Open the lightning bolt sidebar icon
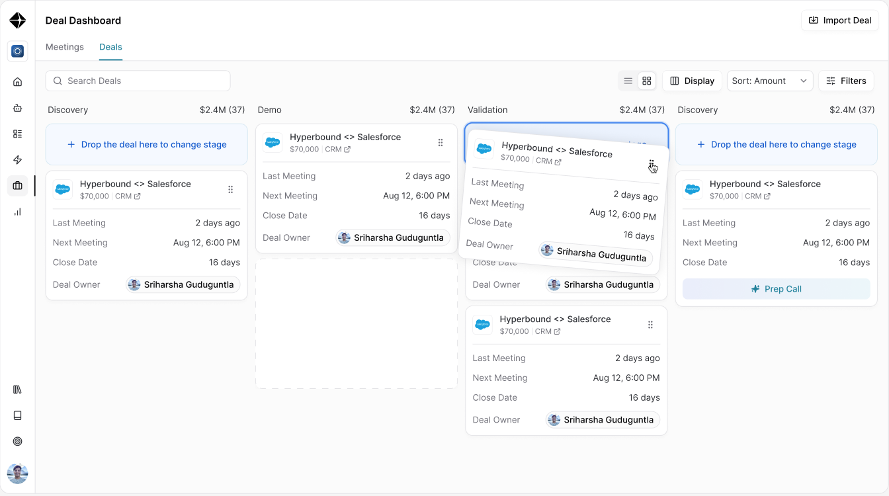Image resolution: width=889 pixels, height=496 pixels. 18,160
